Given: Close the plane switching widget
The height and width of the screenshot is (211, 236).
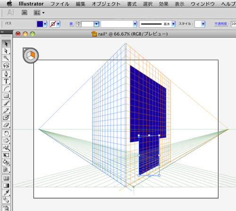Looking at the screenshot, I should pyautogui.click(x=25, y=49).
